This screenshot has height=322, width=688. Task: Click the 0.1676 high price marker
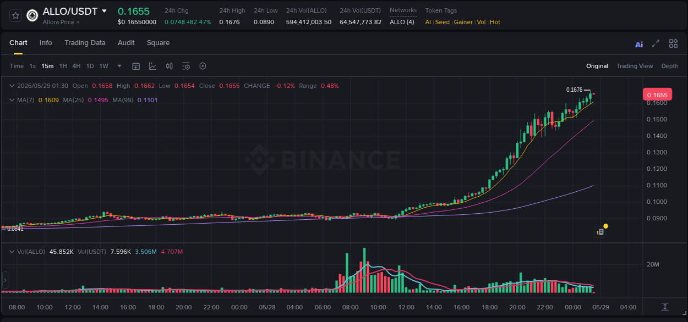tap(574, 90)
